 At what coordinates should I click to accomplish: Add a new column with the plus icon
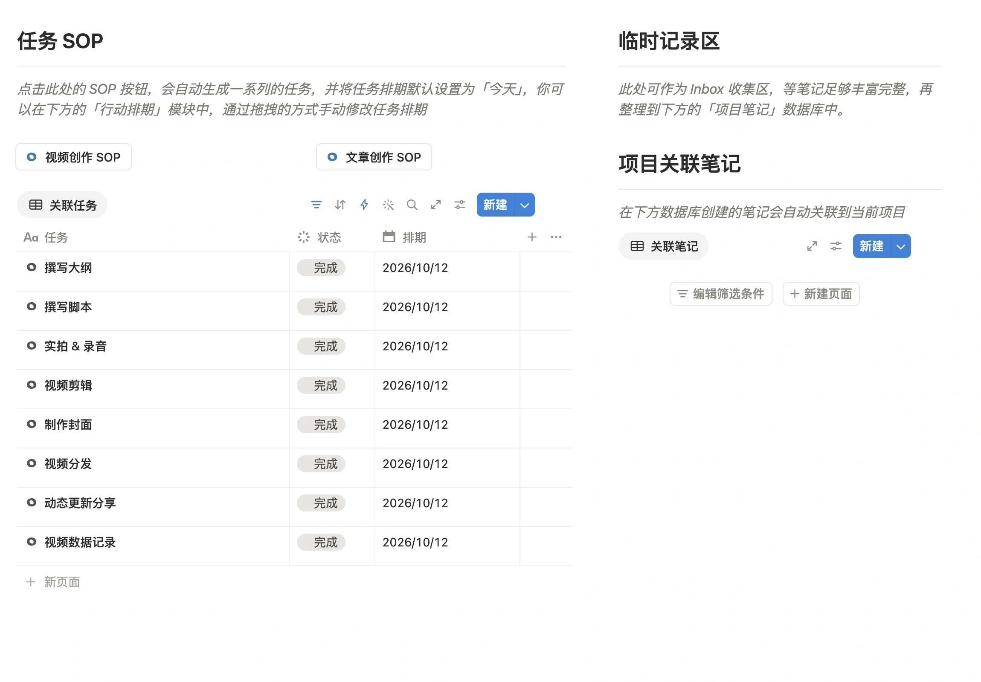(x=532, y=237)
